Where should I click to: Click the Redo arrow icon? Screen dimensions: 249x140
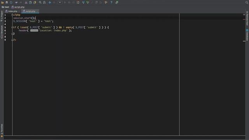(21, 2)
